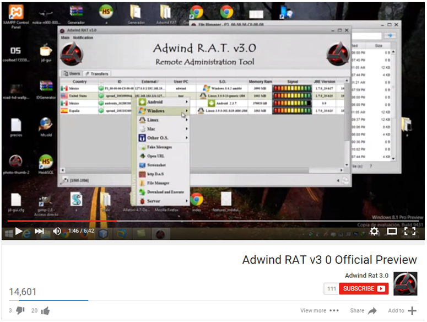Play the video
The image size is (427, 322).
19,231
